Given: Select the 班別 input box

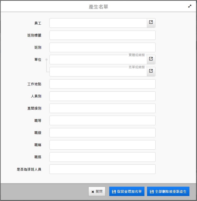Looking at the screenshot, I should (102, 47).
